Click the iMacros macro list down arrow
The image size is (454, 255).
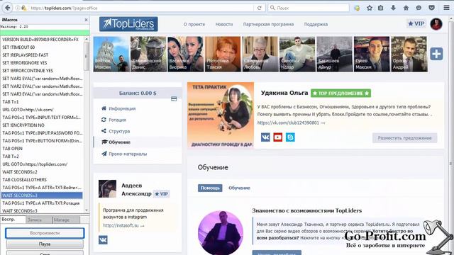click(x=87, y=210)
